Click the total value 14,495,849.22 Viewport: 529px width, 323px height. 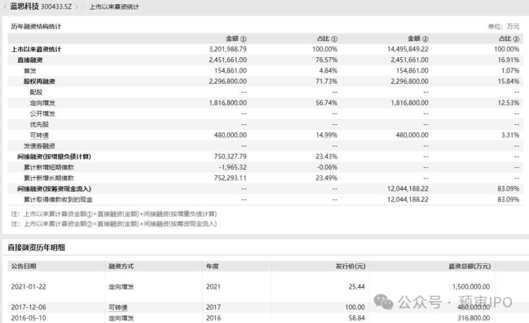tap(408, 49)
